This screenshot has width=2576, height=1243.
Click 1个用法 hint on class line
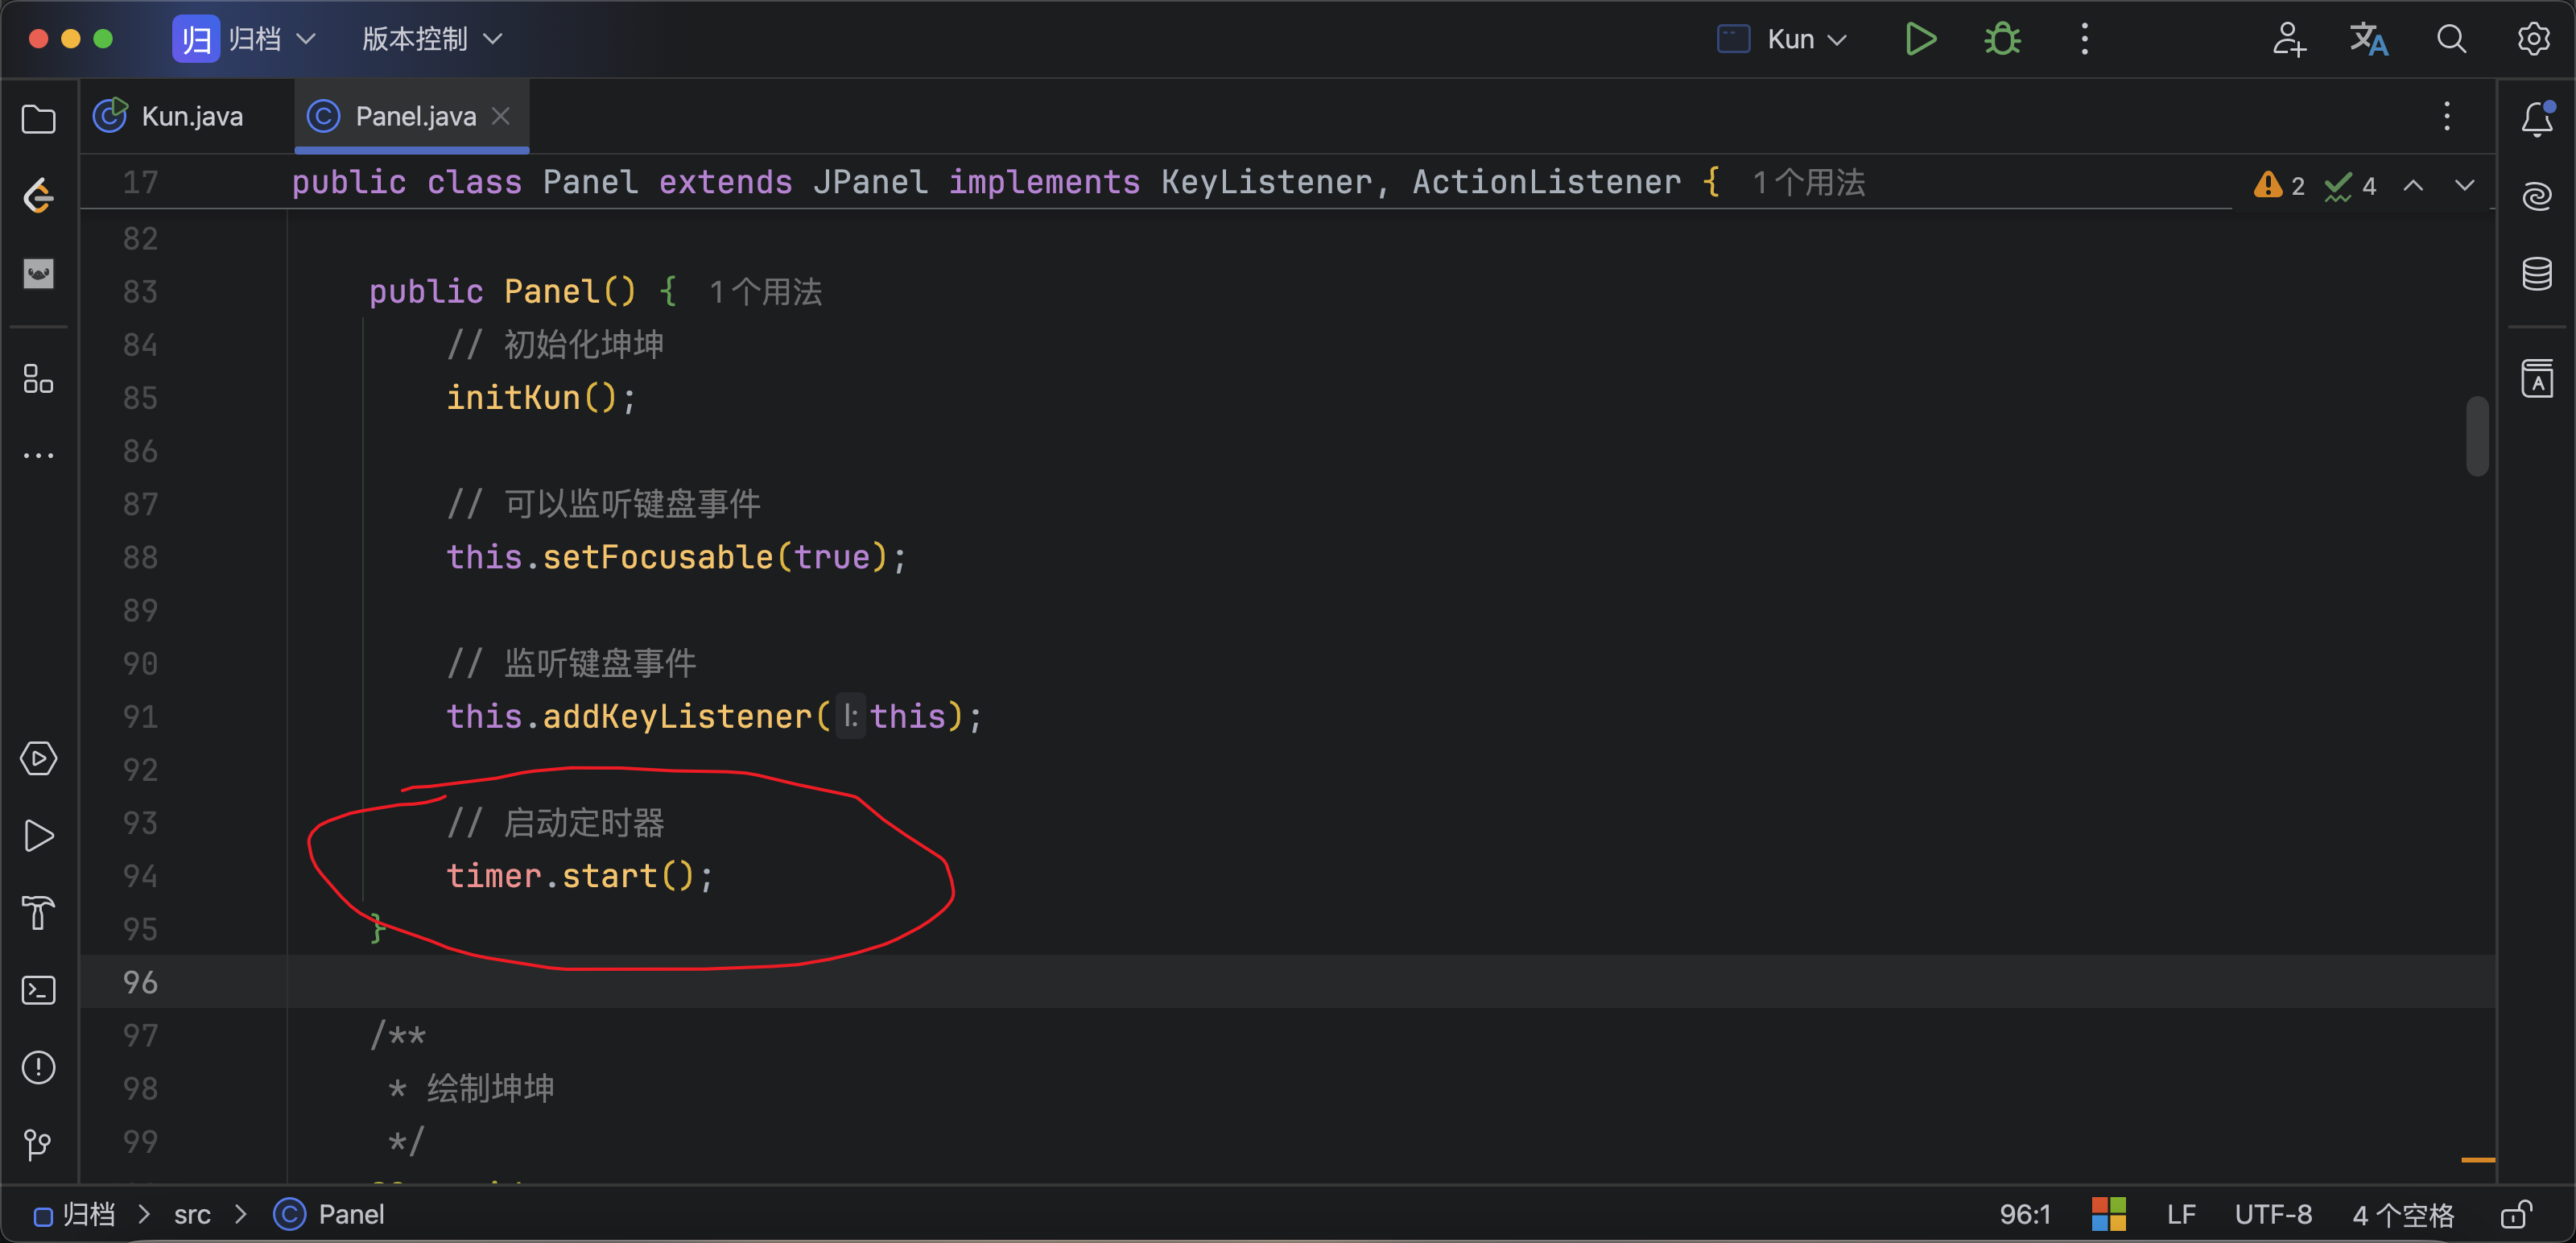(x=1808, y=182)
